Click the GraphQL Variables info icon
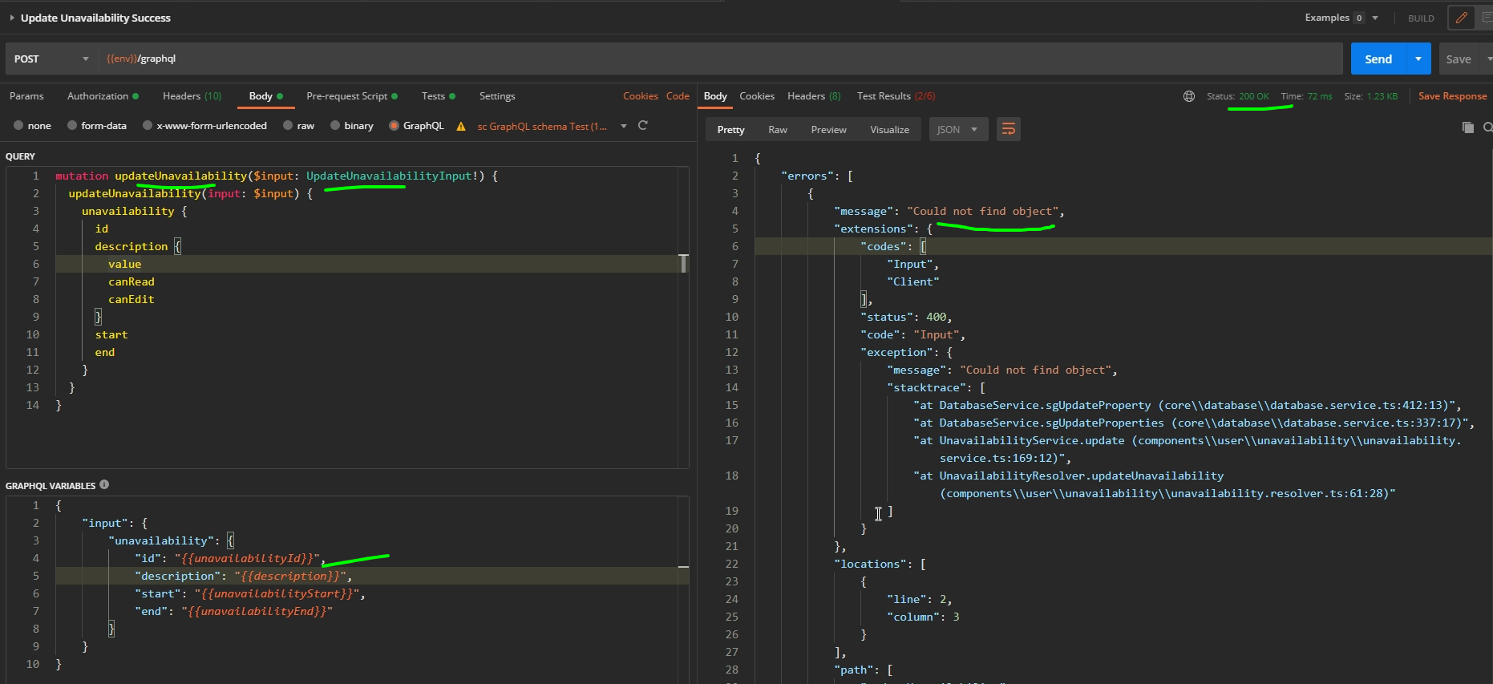The width and height of the screenshot is (1493, 684). tap(104, 485)
